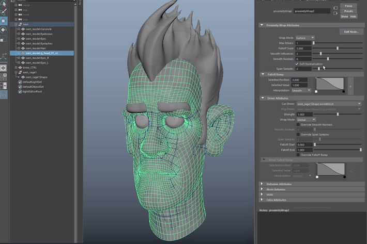
Task: Select sven_model:Hair in the Outliner
Action: [x=36, y=48]
